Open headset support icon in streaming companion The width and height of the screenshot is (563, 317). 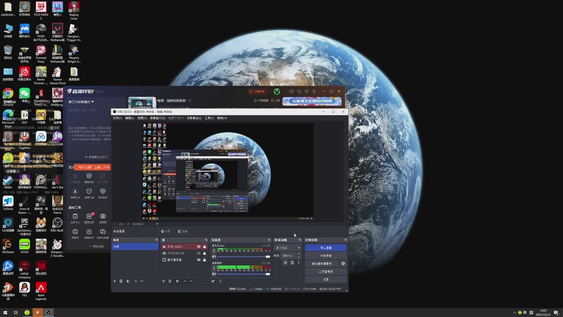pos(298,92)
